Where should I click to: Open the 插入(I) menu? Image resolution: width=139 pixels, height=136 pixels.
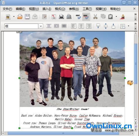click(47, 9)
